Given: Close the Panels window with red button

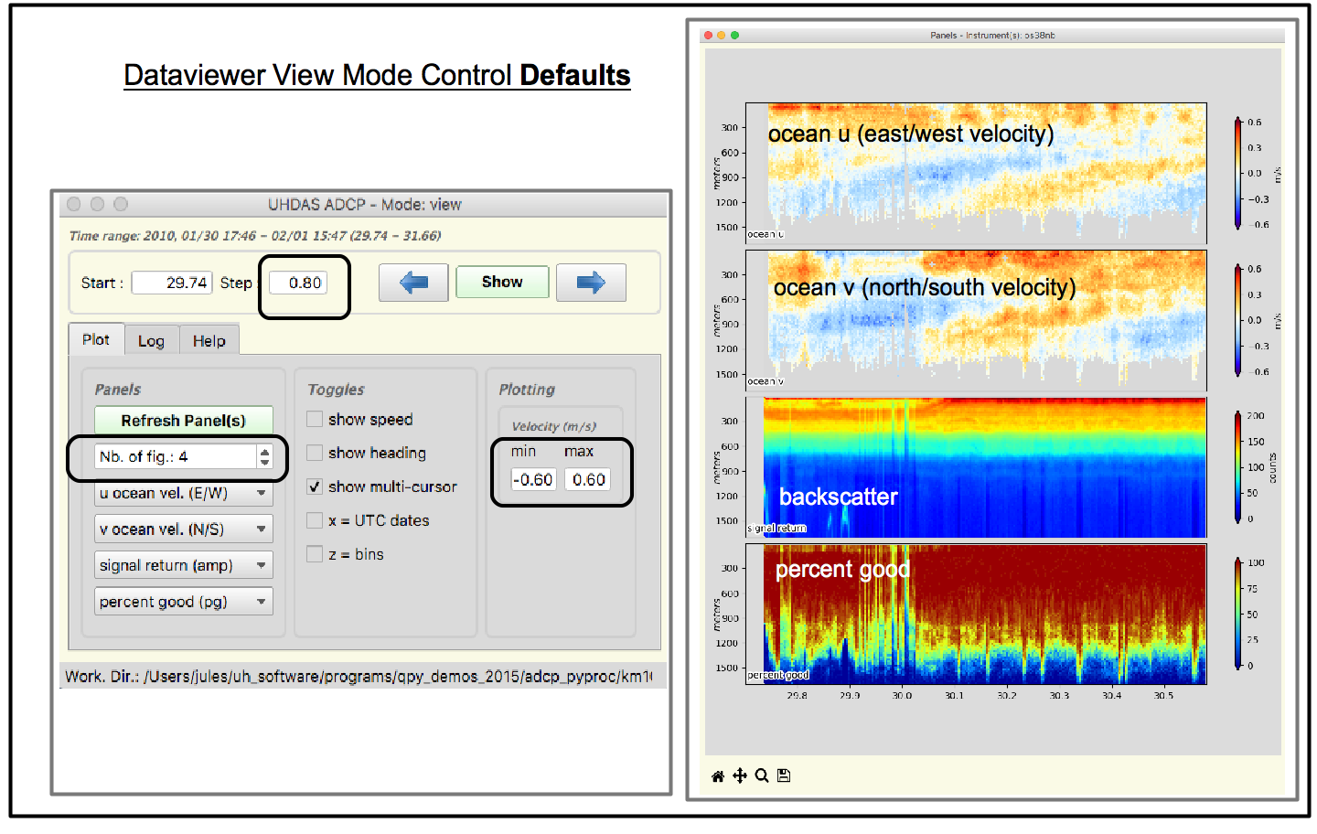Looking at the screenshot, I should click(x=707, y=36).
